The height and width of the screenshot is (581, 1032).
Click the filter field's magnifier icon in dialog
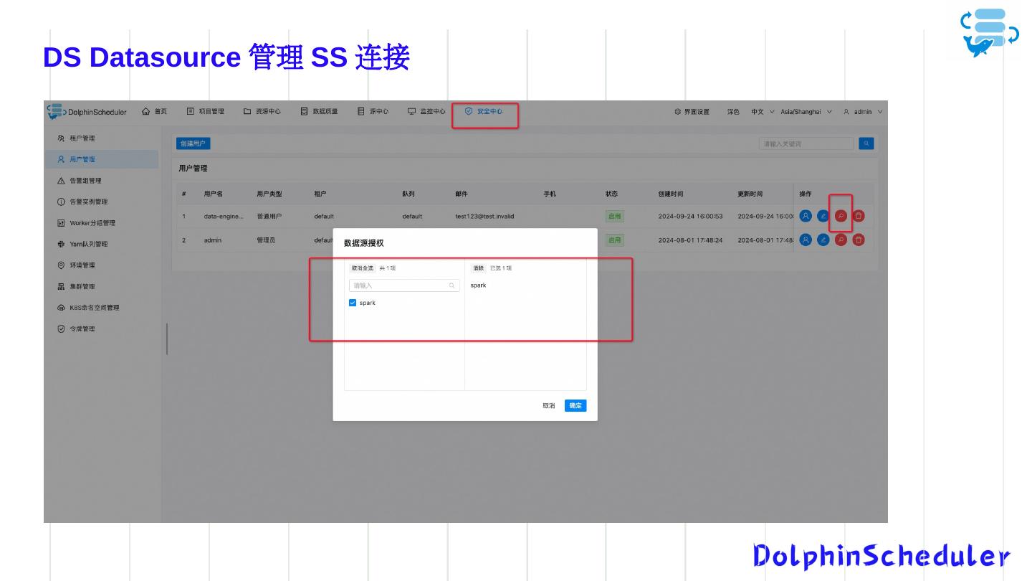[x=452, y=285]
